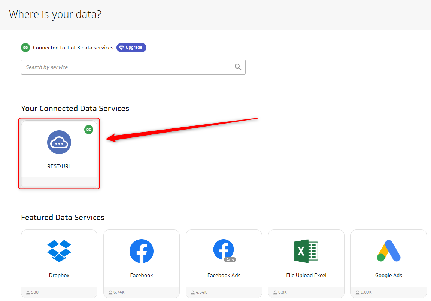
Task: Choose the Dropbox logo
Action: tap(59, 251)
